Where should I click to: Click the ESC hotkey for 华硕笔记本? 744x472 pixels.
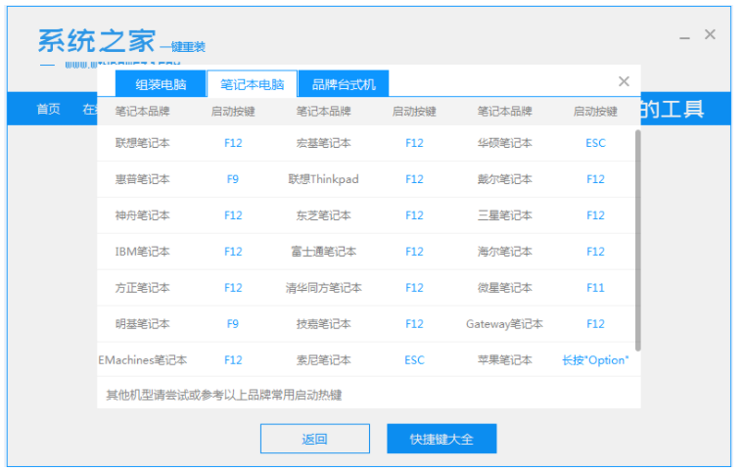pos(595,143)
